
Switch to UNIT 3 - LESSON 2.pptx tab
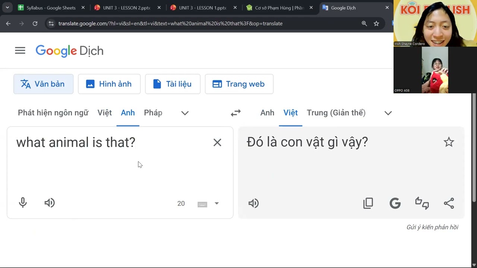coord(127,8)
